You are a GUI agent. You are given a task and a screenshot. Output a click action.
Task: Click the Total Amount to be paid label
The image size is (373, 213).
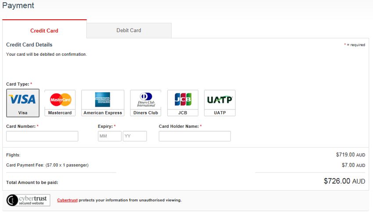32,183
